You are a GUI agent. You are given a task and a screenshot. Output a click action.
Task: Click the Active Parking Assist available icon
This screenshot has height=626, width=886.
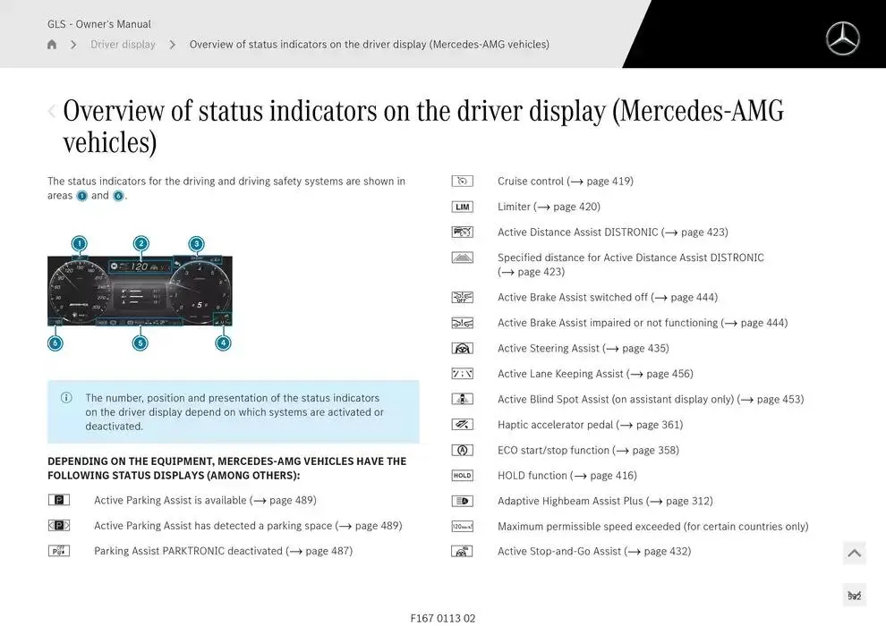(59, 500)
